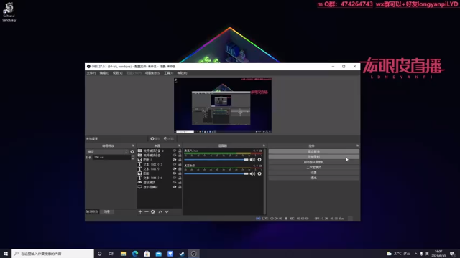Lock the 游戏捕获 source
The height and width of the screenshot is (258, 460).
coord(180,183)
